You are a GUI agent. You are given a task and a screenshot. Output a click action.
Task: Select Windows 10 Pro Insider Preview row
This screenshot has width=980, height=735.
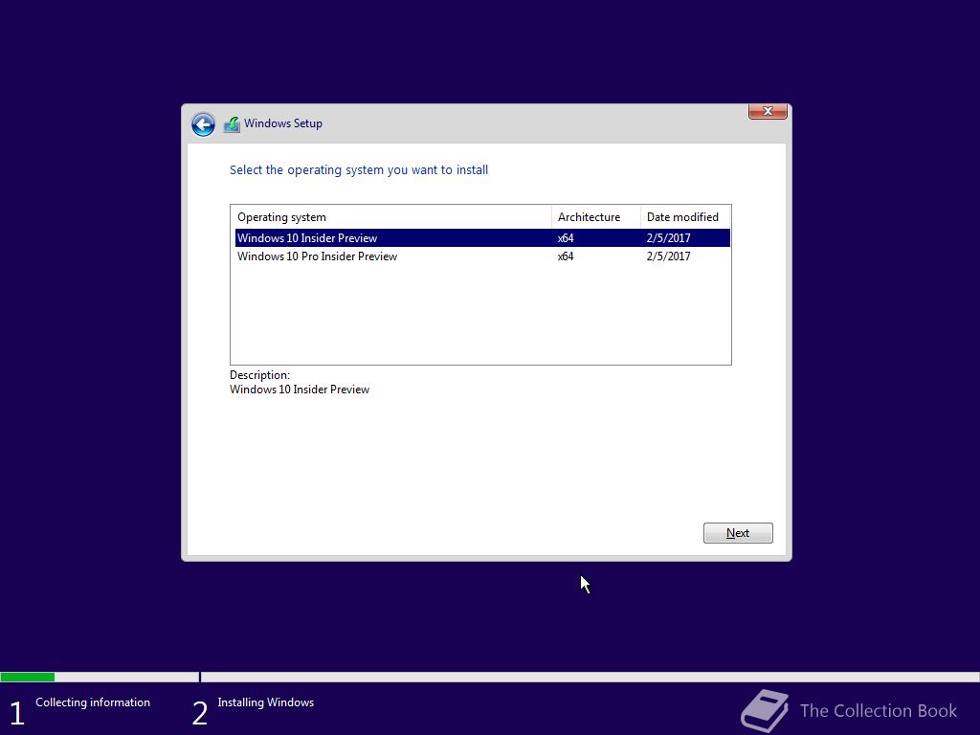482,256
